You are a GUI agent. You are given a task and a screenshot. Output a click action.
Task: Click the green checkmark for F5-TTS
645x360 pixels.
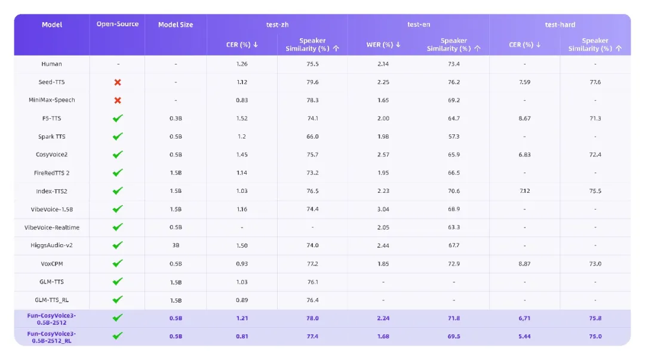pyautogui.click(x=118, y=118)
